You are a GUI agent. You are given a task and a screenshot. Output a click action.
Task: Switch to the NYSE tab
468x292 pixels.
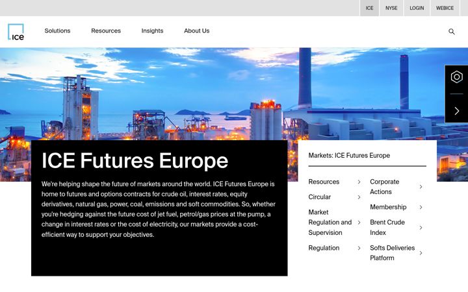[391, 8]
